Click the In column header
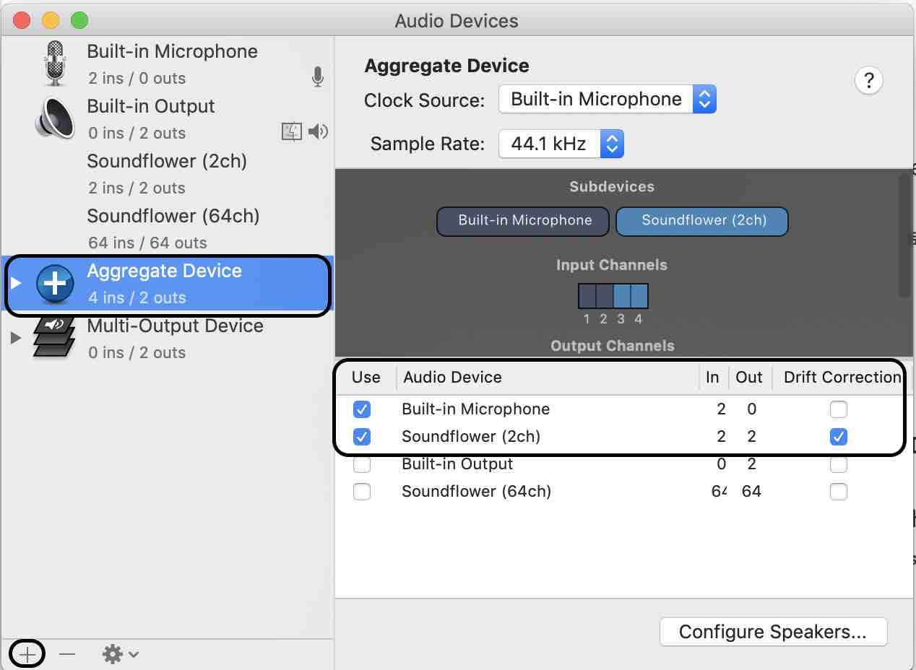The width and height of the screenshot is (916, 670). [713, 377]
